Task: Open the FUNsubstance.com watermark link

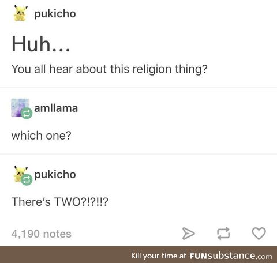Action: coord(231,256)
